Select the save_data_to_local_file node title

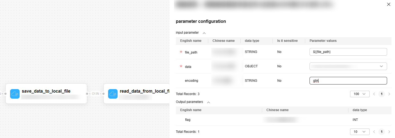pyautogui.click(x=46, y=91)
